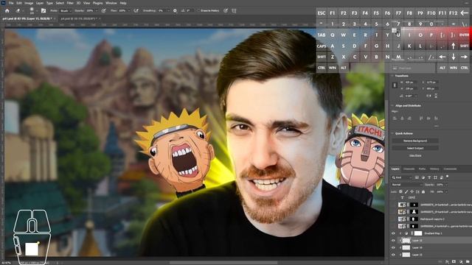
Task: Enable the Erase to History checkbox
Action: tap(199, 10)
